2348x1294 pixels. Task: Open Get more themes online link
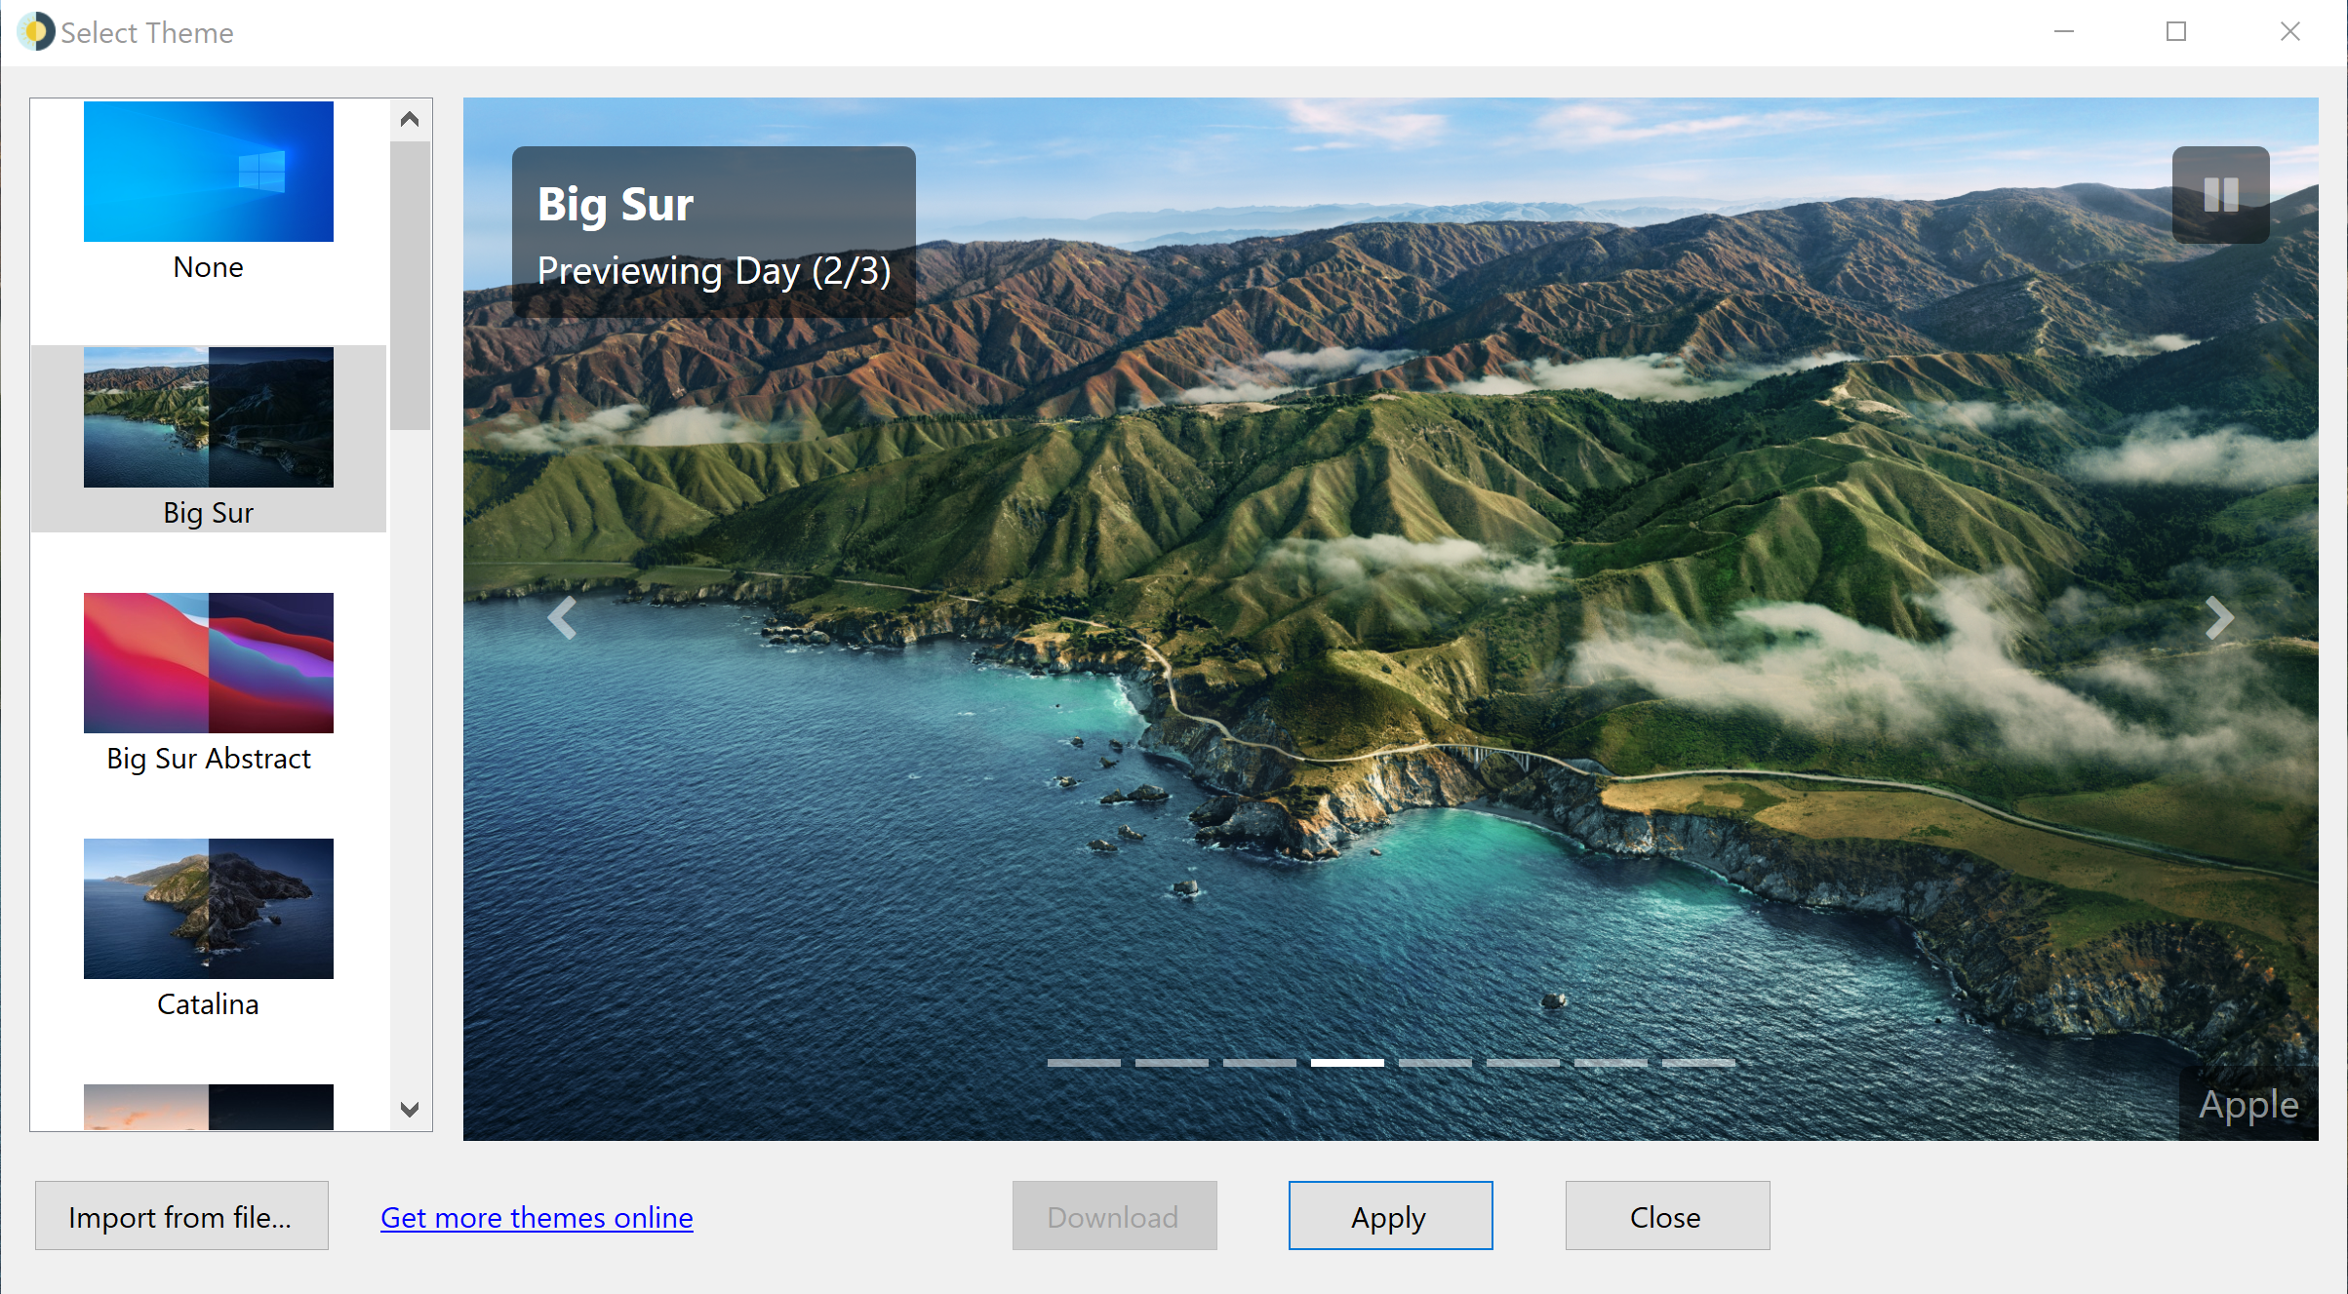point(537,1218)
